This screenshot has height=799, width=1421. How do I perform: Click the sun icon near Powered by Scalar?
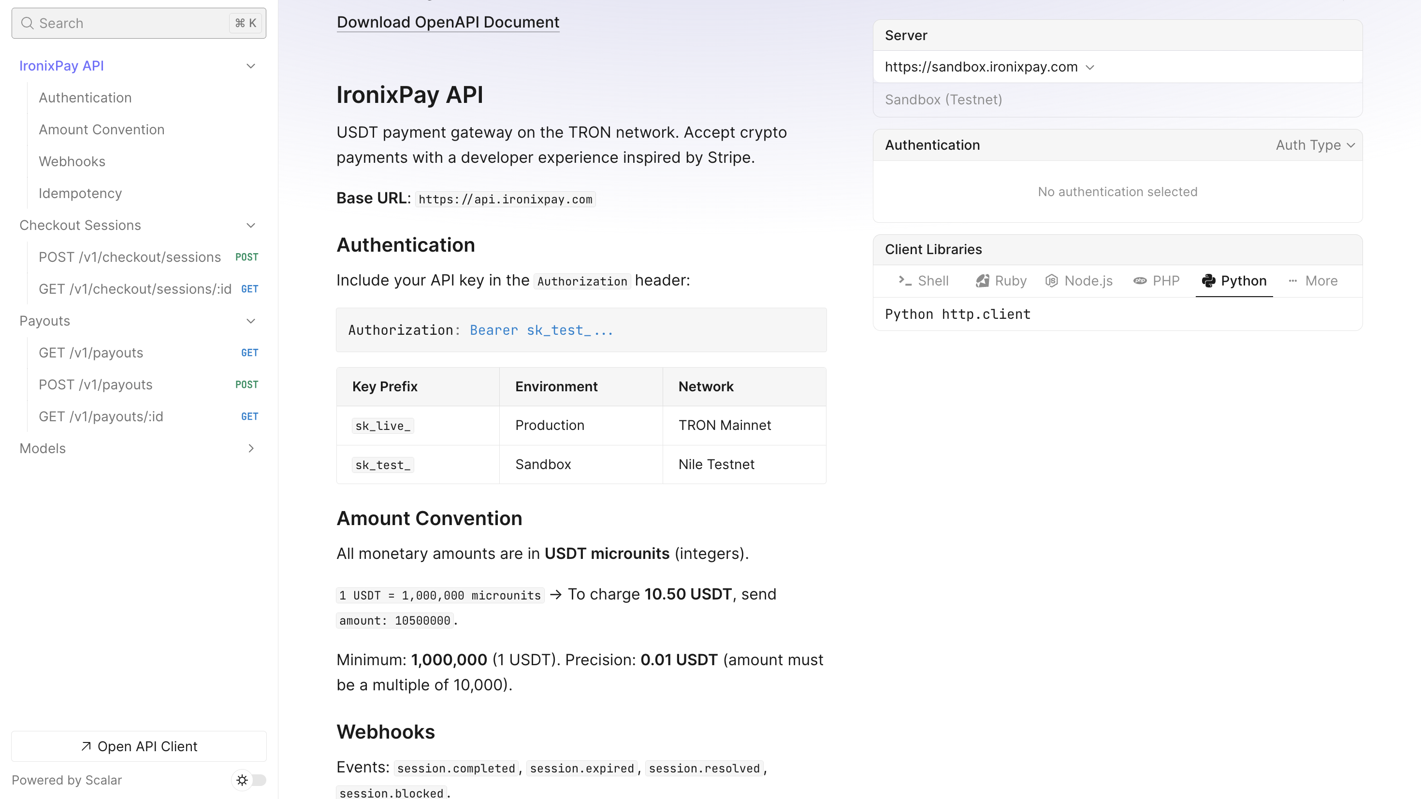[x=242, y=780]
